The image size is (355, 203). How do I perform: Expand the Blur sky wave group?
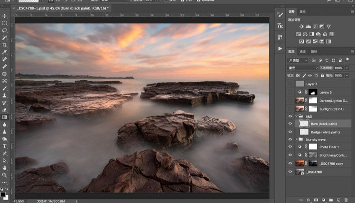pos(296,140)
